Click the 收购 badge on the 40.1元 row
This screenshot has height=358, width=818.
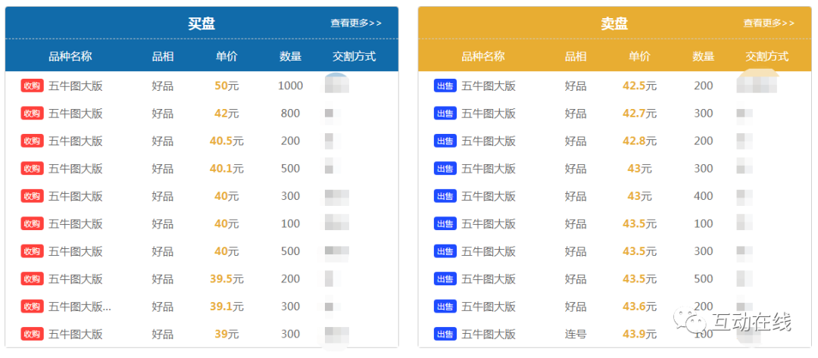click(x=33, y=168)
